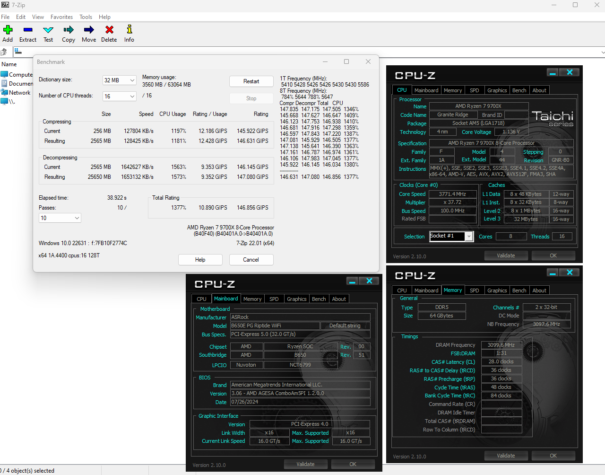Minimize the Benchmark dialog
Screen dimensions: 605x475
pos(325,62)
